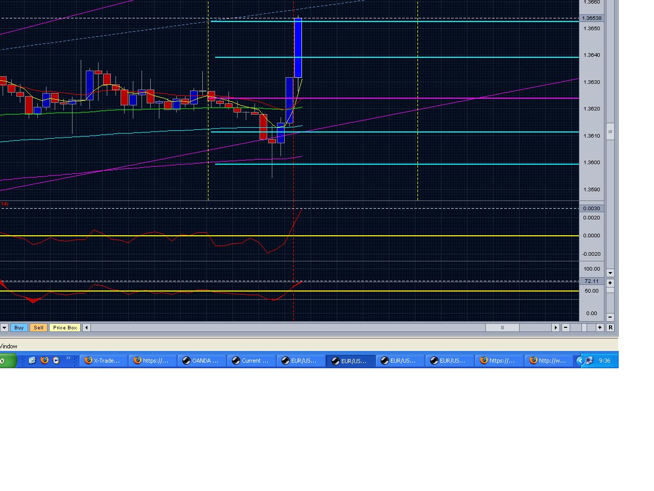Switch to X-Trade Firefox taskbar window
Screen dimensions: 654x491
coord(102,361)
